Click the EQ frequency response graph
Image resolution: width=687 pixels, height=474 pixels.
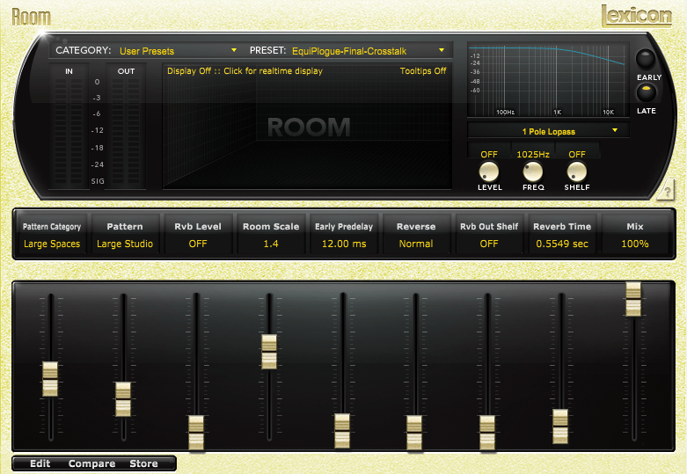(x=548, y=80)
